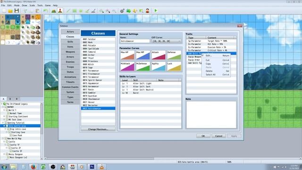The height and width of the screenshot is (170, 302).
Task: Select 0022 Berzerker in class list
Action: point(98,105)
